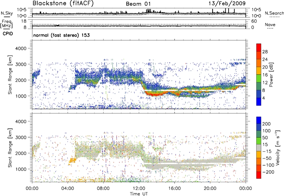The height and width of the screenshot is (196, 284).
Task: Click the "16" label on Power colorbar
Action: [x=265, y=75]
